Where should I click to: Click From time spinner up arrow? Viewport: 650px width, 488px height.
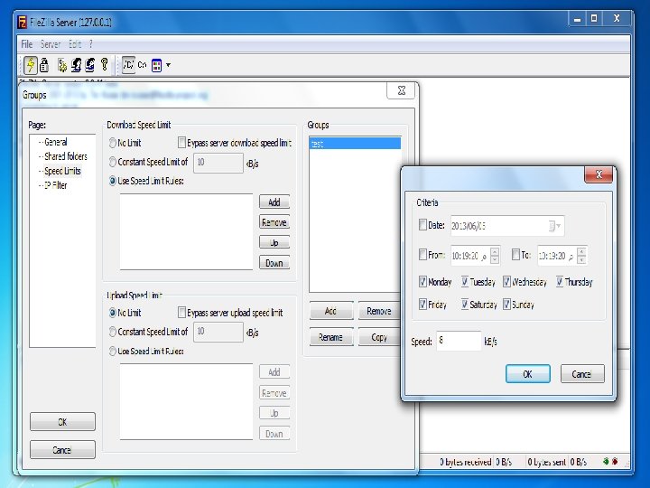coord(495,251)
